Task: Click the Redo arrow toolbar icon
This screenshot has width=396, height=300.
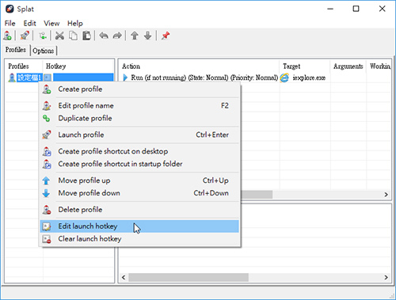Action: pyautogui.click(x=117, y=36)
